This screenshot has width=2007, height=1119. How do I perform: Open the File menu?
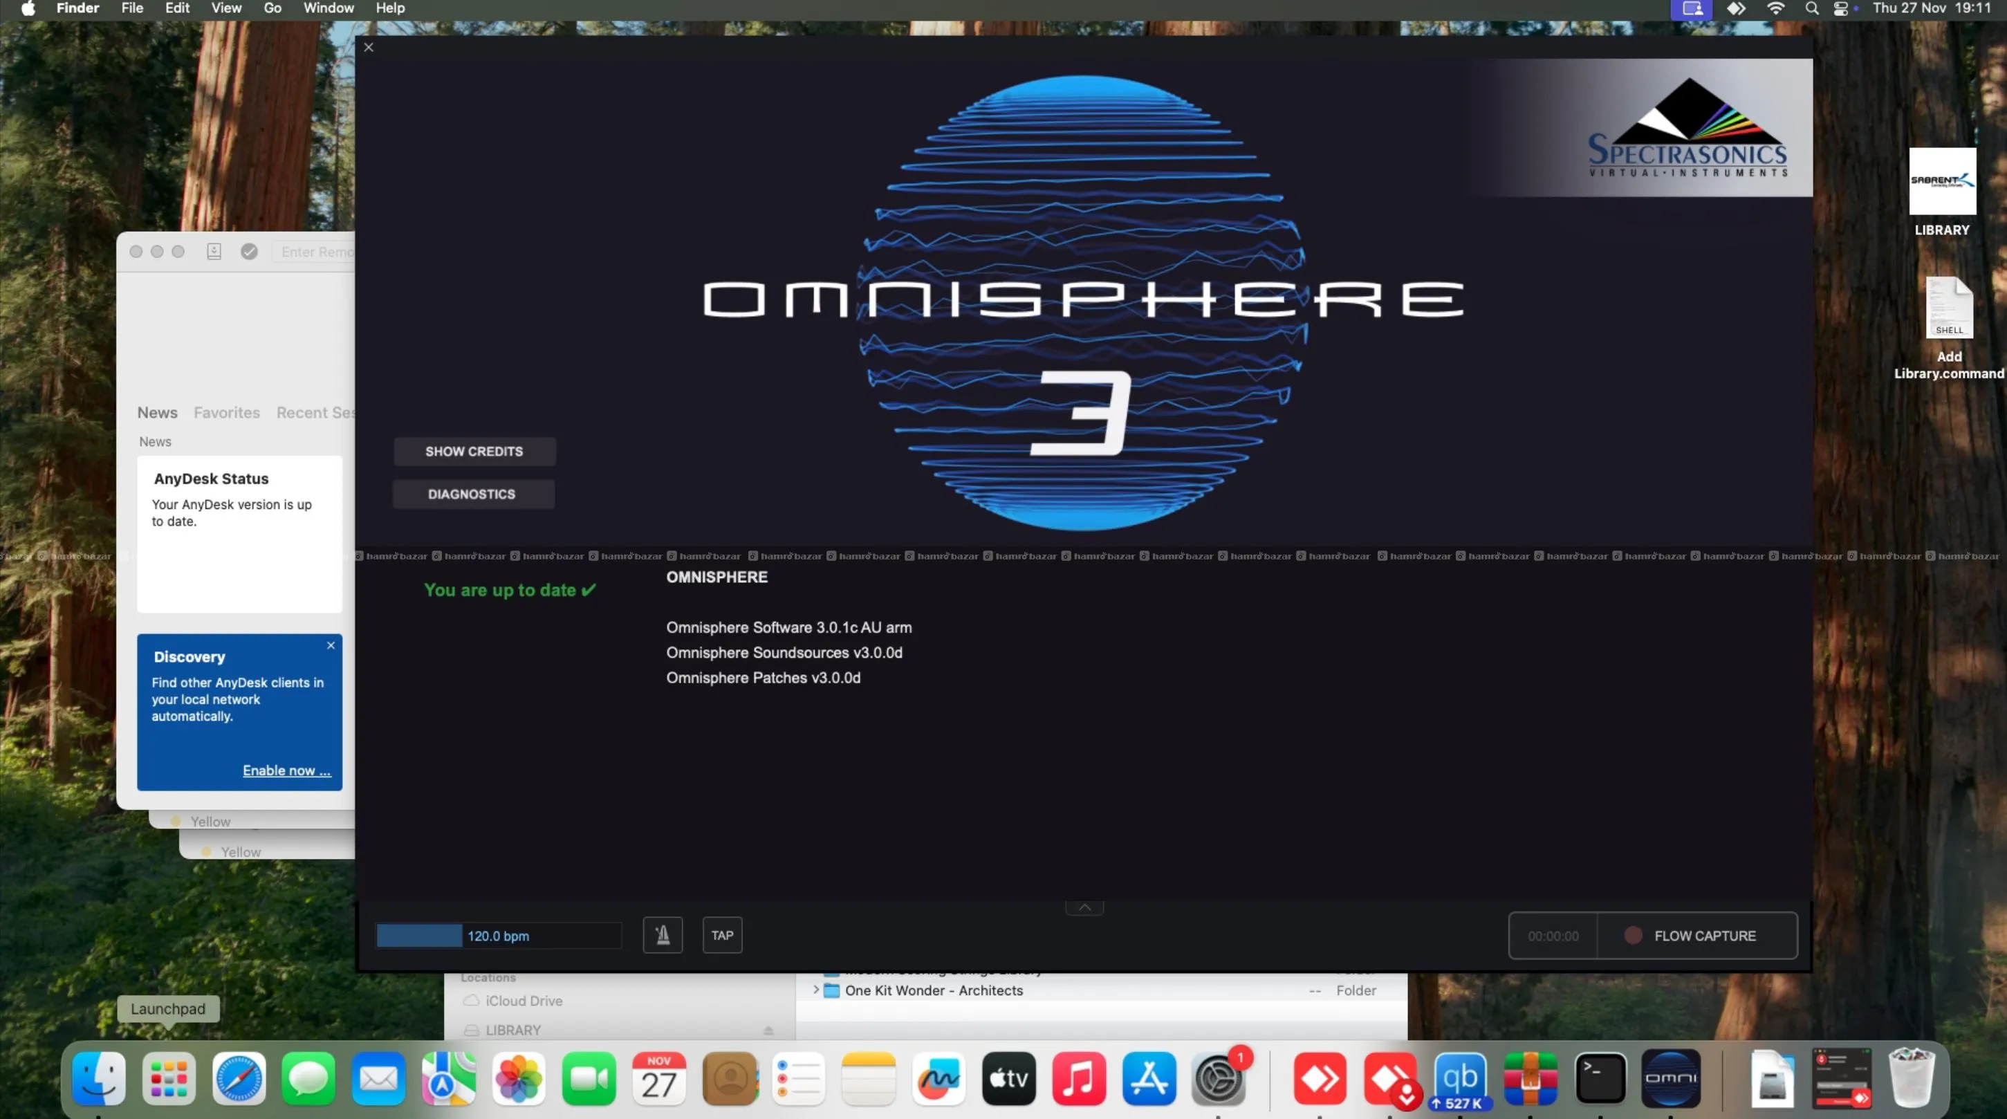133,8
